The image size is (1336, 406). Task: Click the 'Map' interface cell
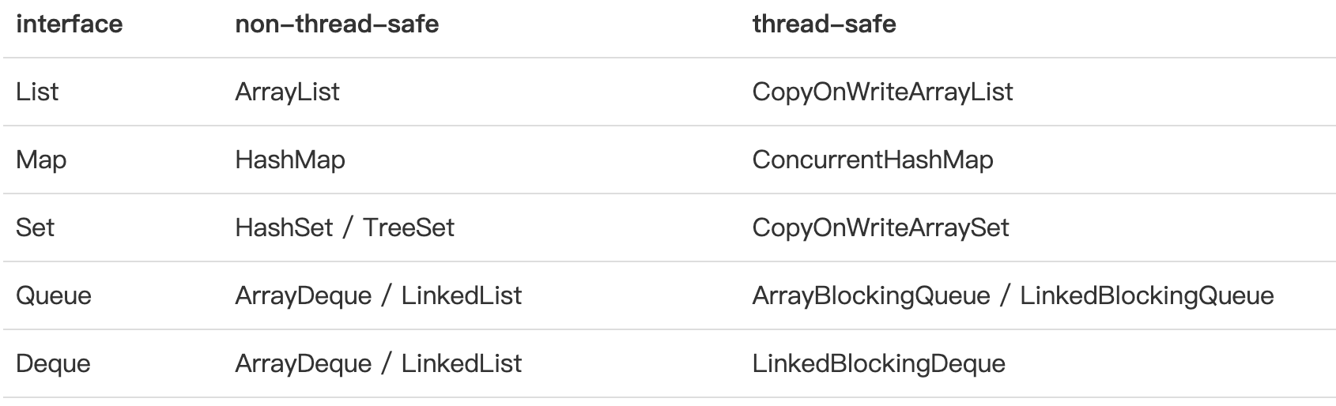pos(41,160)
